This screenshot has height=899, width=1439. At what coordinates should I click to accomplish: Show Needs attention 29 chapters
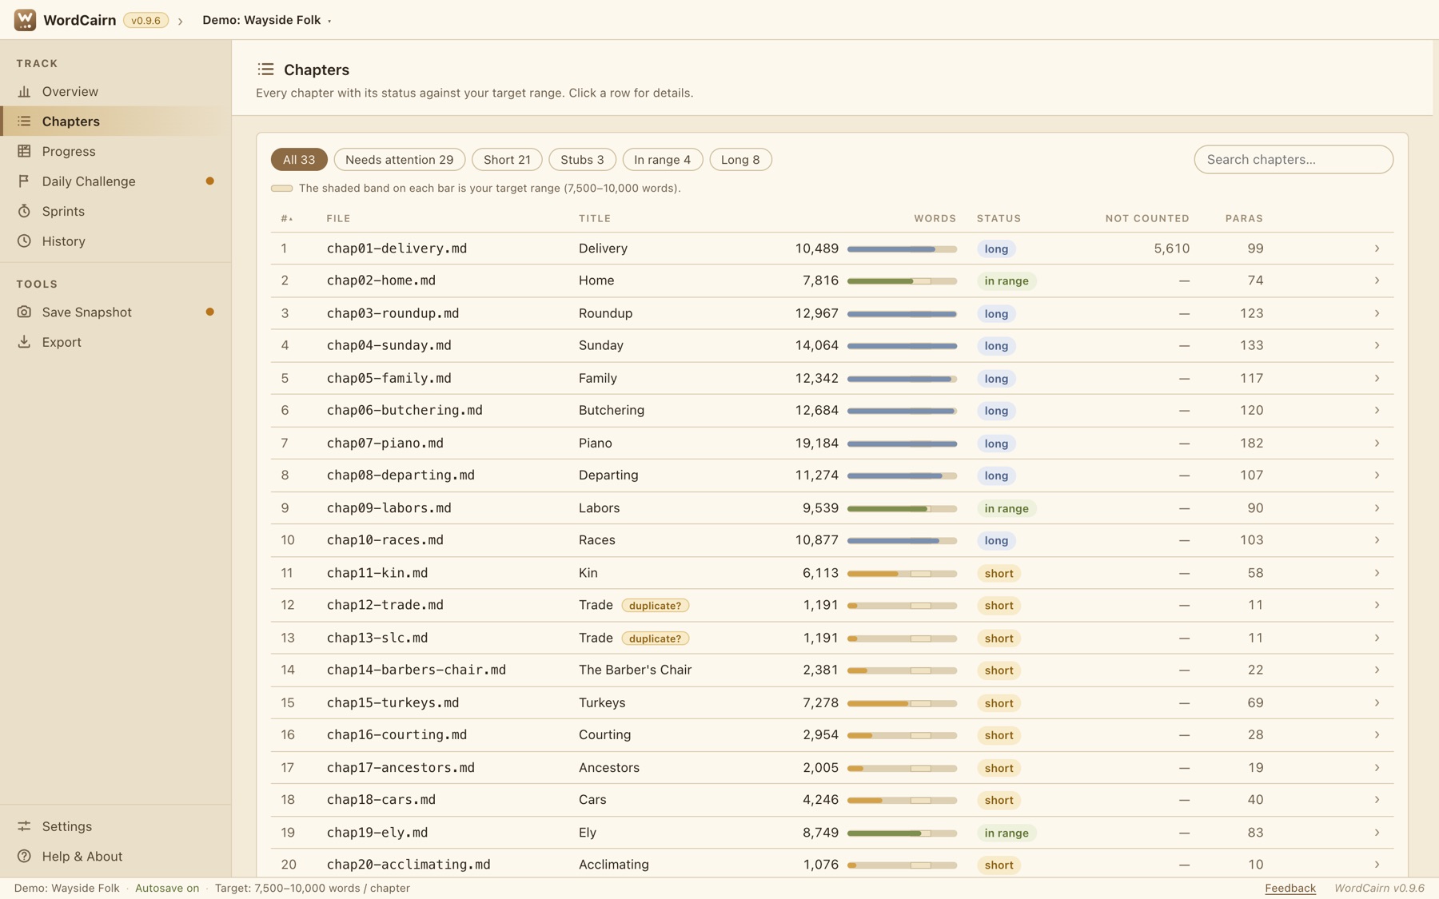pos(400,160)
